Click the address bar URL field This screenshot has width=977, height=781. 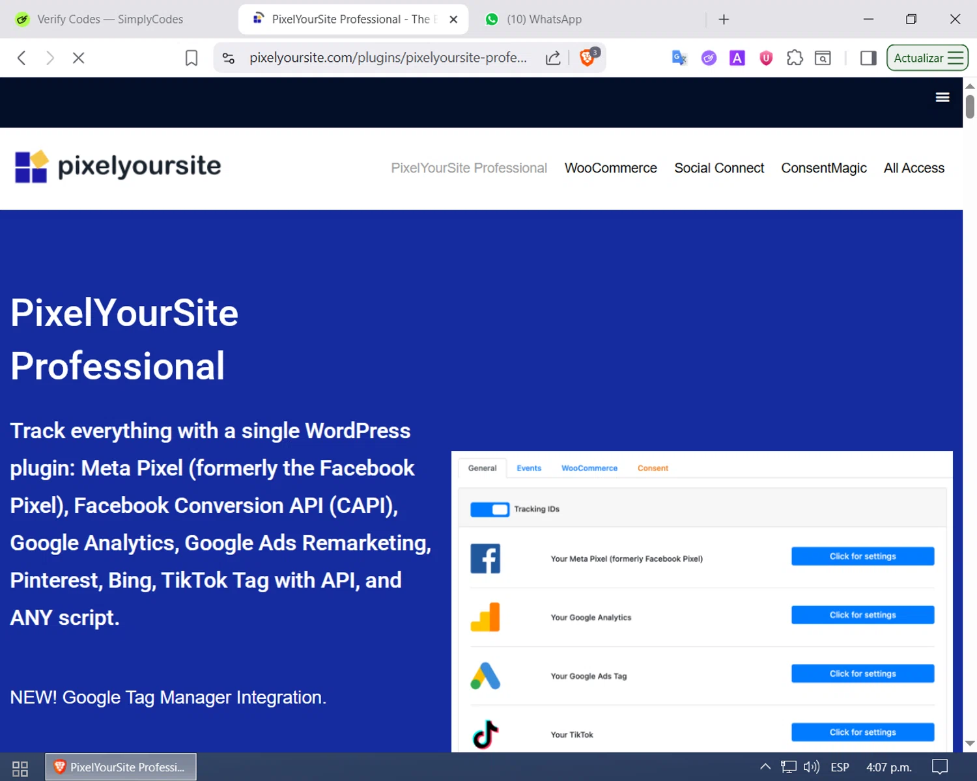[x=388, y=58]
